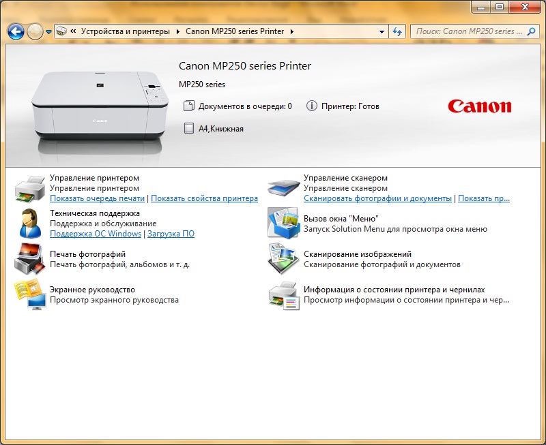Viewport: 546px width, 445px height.
Task: Open Показать очередь печати link
Action: click(x=97, y=198)
